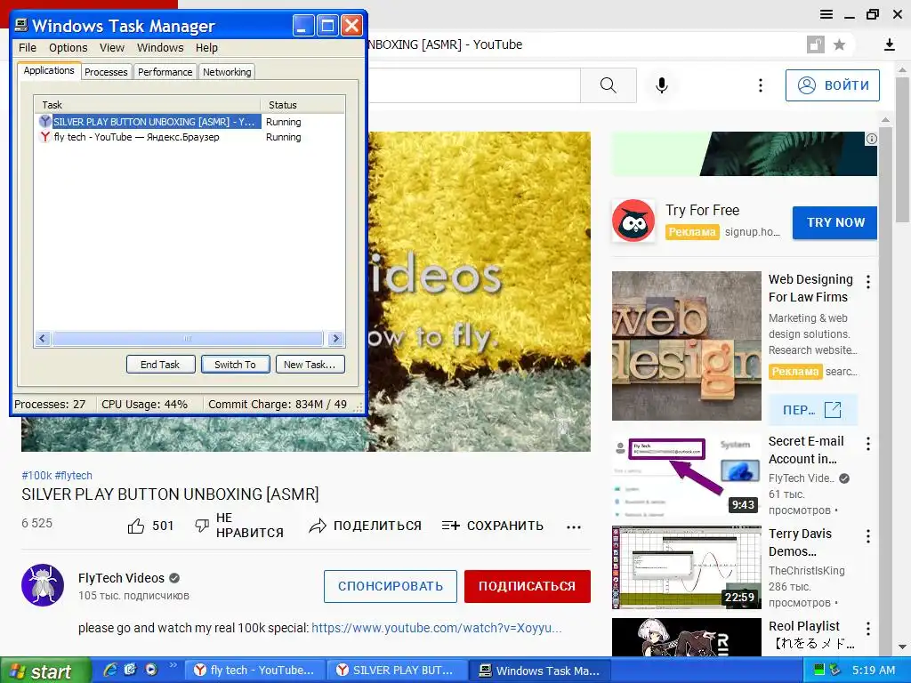Open the Task Manager File menu
The image size is (911, 683).
28,48
